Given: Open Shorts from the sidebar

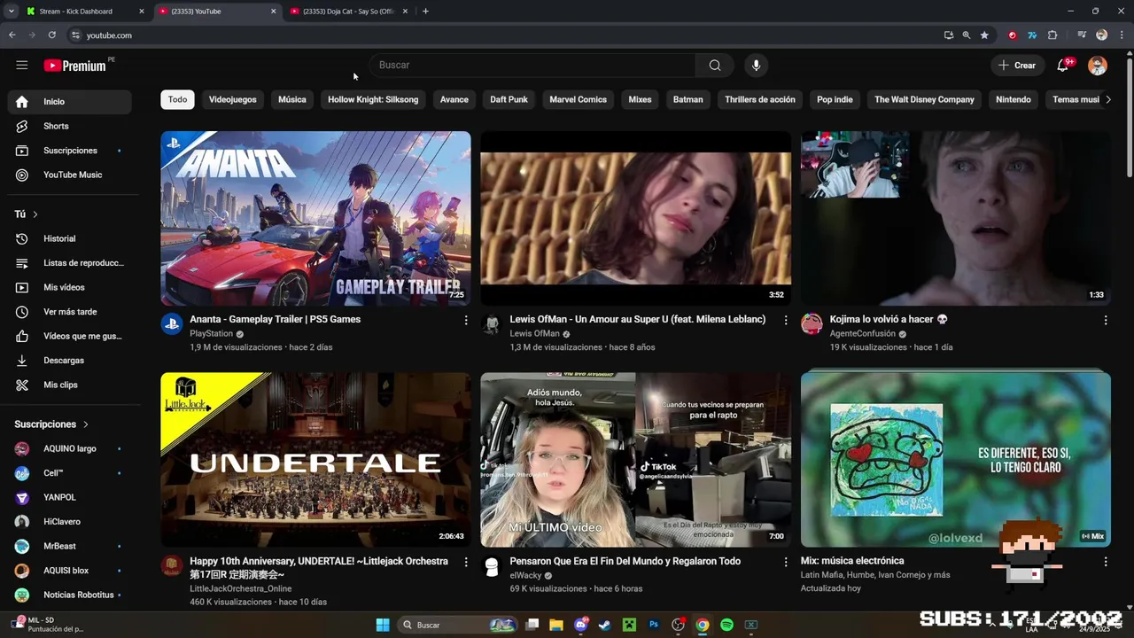Looking at the screenshot, I should click(70, 126).
